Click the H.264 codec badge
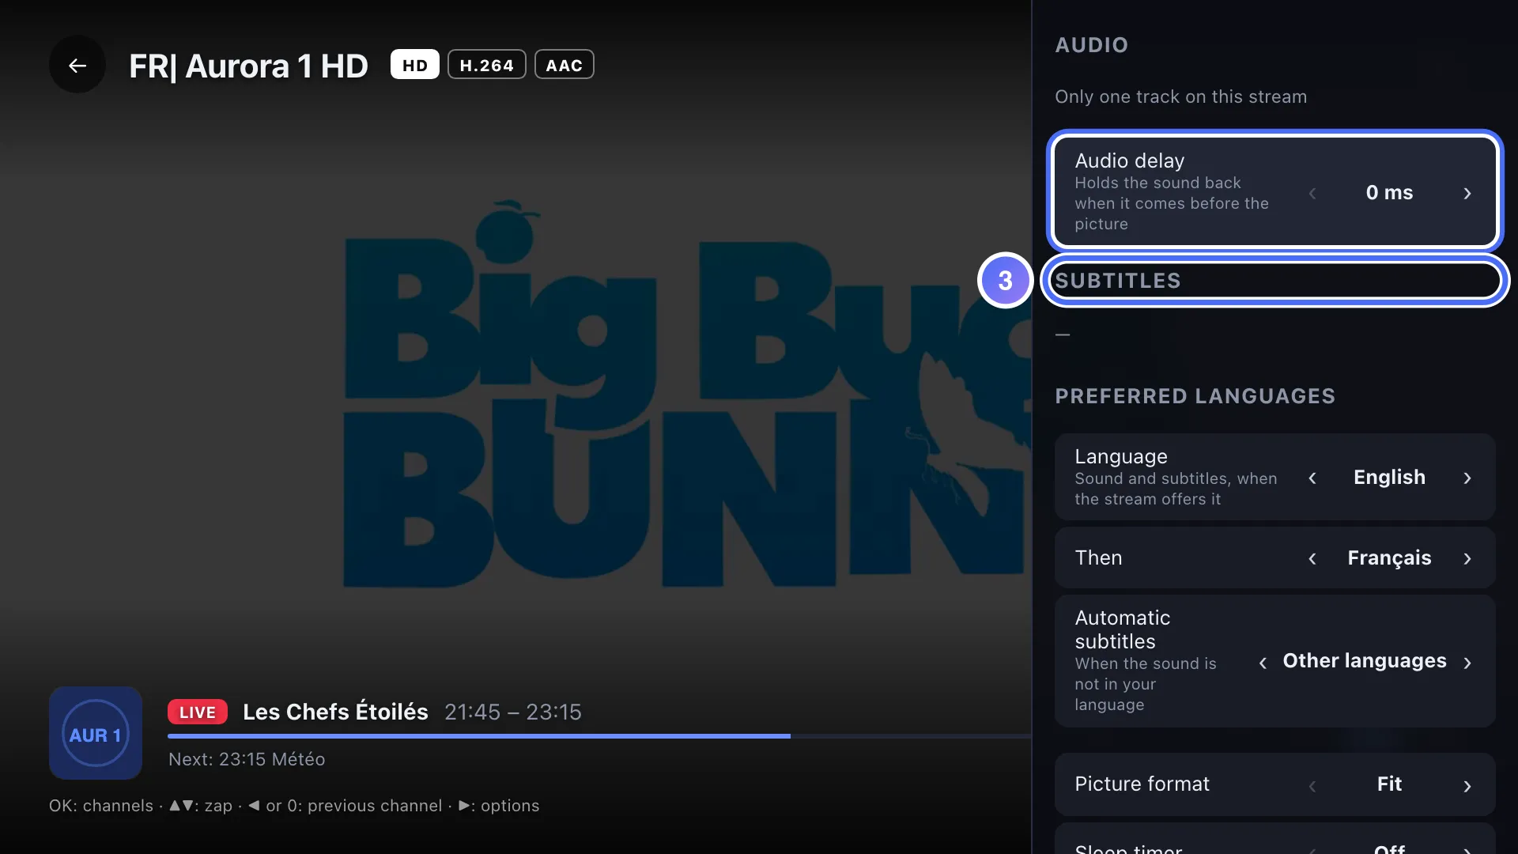This screenshot has width=1518, height=854. point(486,65)
